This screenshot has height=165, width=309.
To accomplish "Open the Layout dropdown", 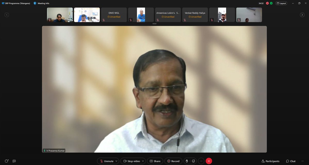I will point(281,3).
